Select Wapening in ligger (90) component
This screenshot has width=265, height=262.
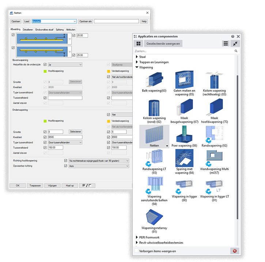pyautogui.click(x=184, y=191)
